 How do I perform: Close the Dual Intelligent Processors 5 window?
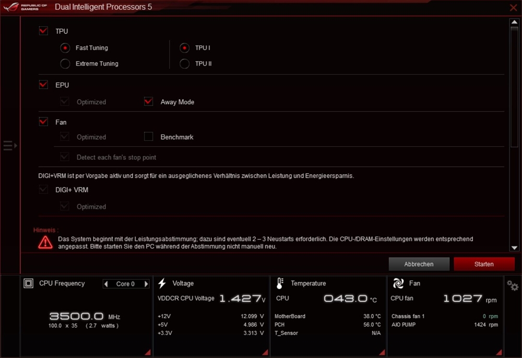pyautogui.click(x=513, y=7)
